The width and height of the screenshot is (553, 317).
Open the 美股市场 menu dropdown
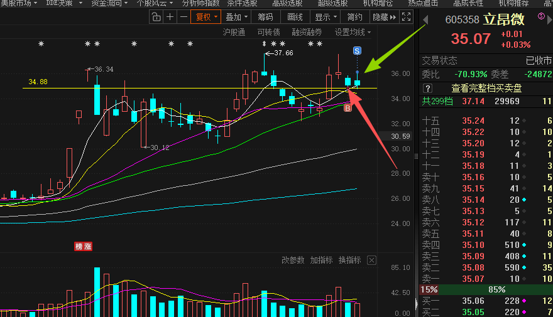(x=19, y=4)
